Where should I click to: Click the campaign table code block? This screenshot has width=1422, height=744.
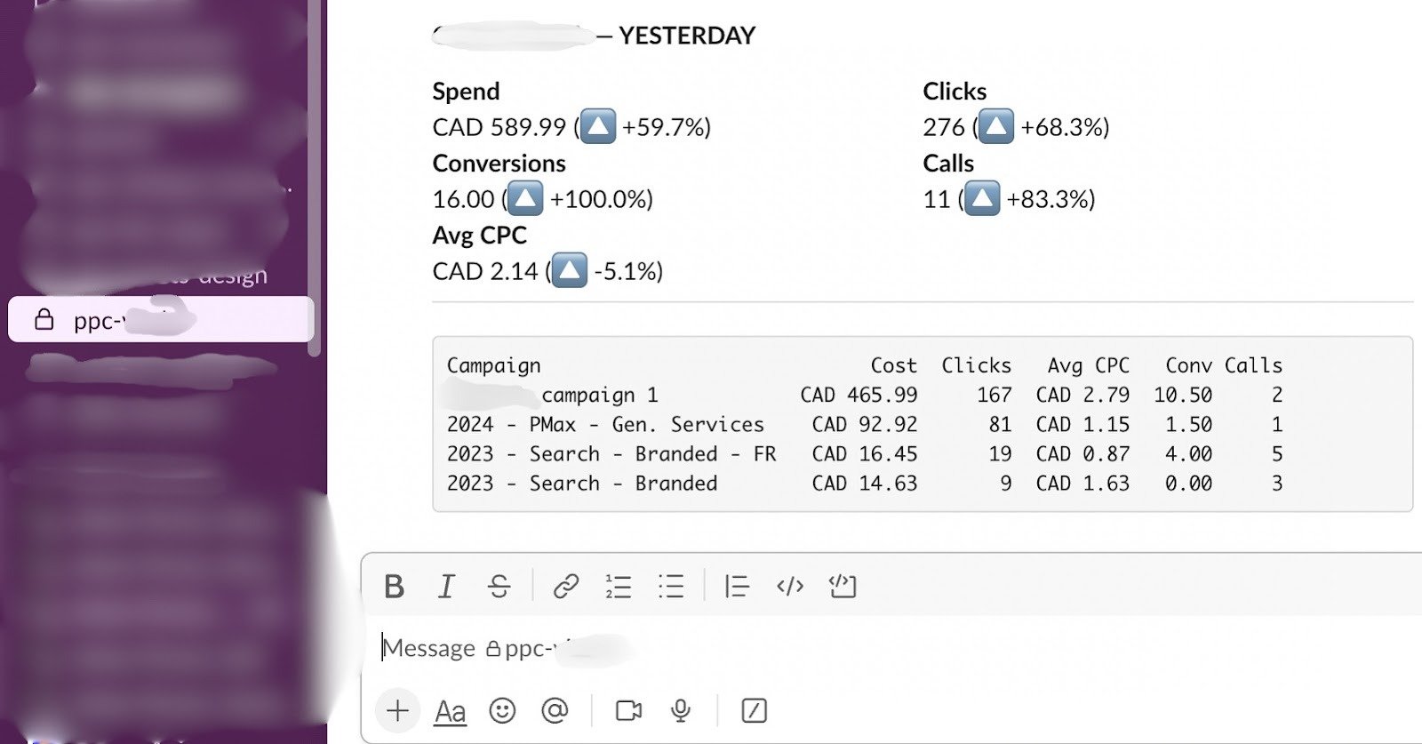(x=922, y=424)
